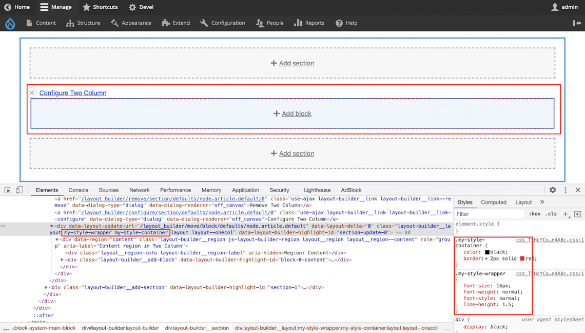585x333 pixels.
Task: Click the Drupal logo icon
Action: point(10,23)
